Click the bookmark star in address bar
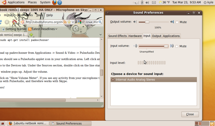Image resolution: width=215 pixels, height=126 pixels. coord(69,22)
